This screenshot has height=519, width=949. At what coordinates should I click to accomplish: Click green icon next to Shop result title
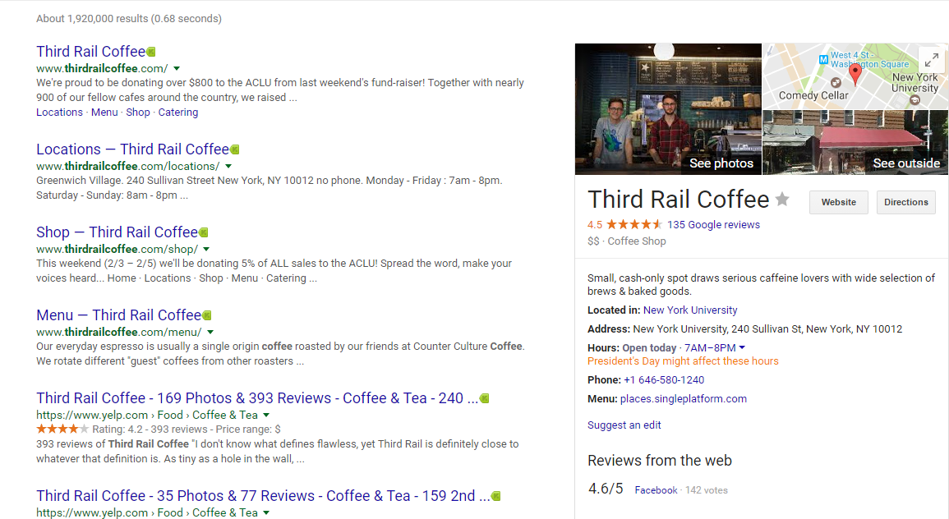click(x=204, y=232)
